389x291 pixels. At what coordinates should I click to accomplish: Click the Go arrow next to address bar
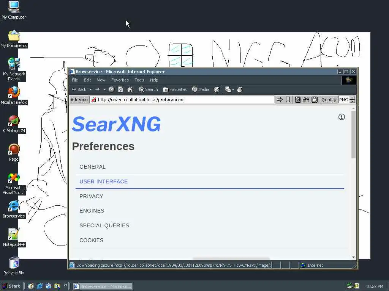click(280, 100)
